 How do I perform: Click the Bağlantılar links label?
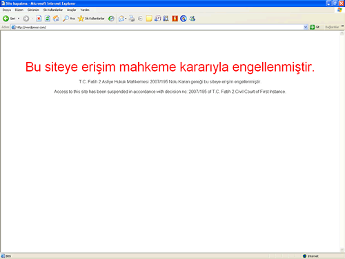[332, 27]
